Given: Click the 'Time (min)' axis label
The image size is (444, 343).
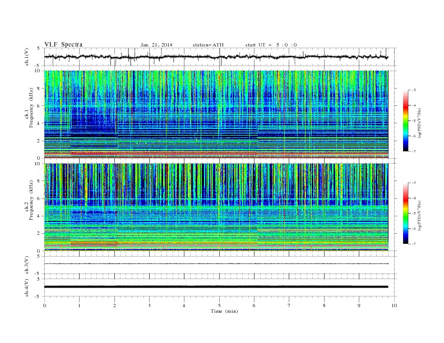Looking at the screenshot, I should pos(224,311).
